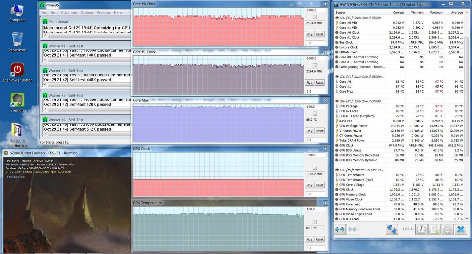472x254 pixels.
Task: Click the Worker #3 Self-Test window icon
Action: [x=45, y=95]
